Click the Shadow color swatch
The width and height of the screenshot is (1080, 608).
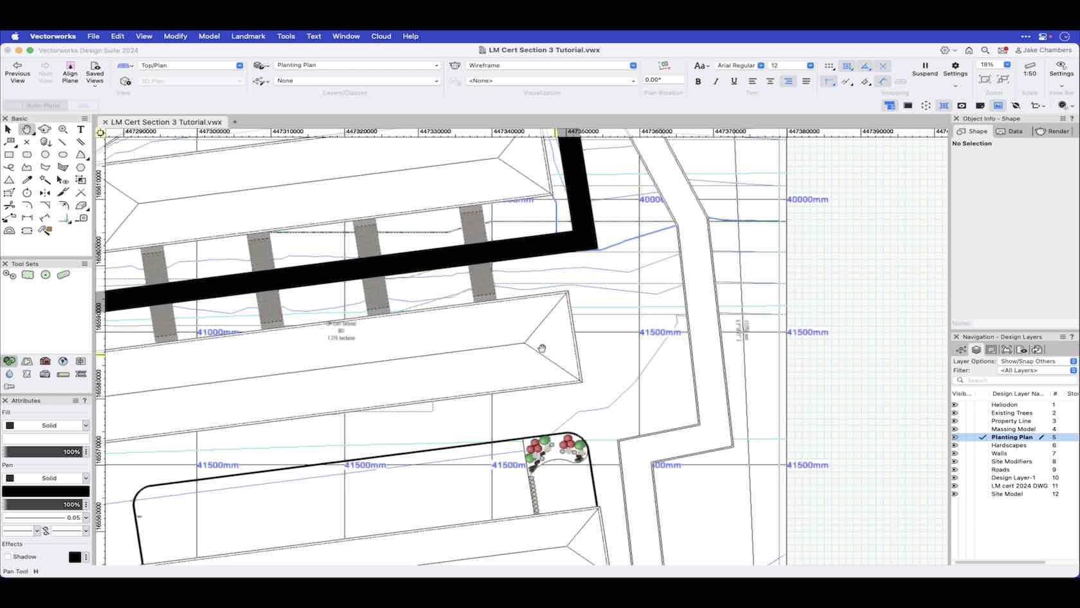pyautogui.click(x=75, y=557)
